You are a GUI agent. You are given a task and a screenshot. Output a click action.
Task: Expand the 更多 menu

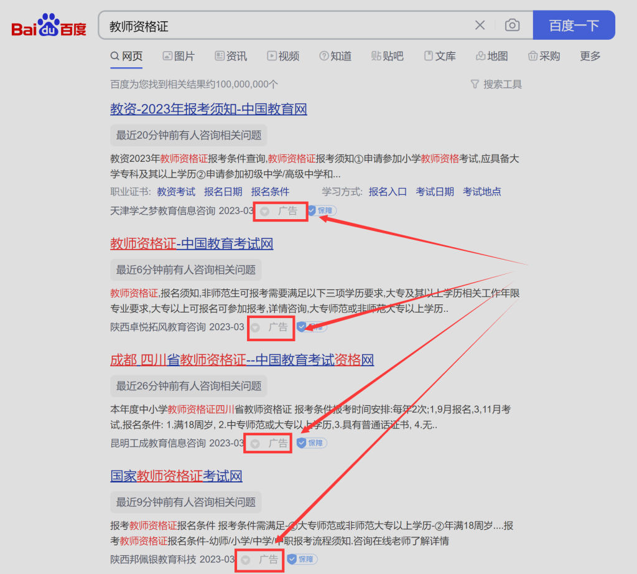[x=590, y=56]
